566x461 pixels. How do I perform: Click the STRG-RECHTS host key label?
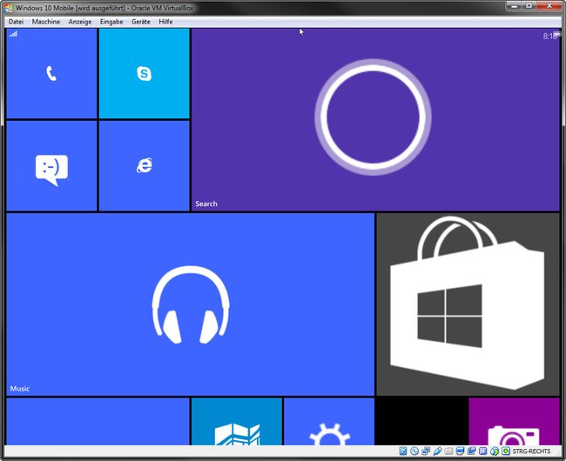click(531, 451)
